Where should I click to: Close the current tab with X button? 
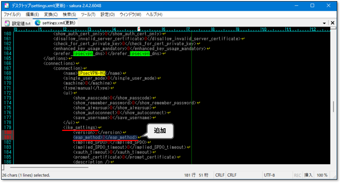(x=333, y=23)
